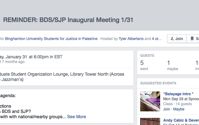
Task: Click the Join button
Action: (x=177, y=39)
